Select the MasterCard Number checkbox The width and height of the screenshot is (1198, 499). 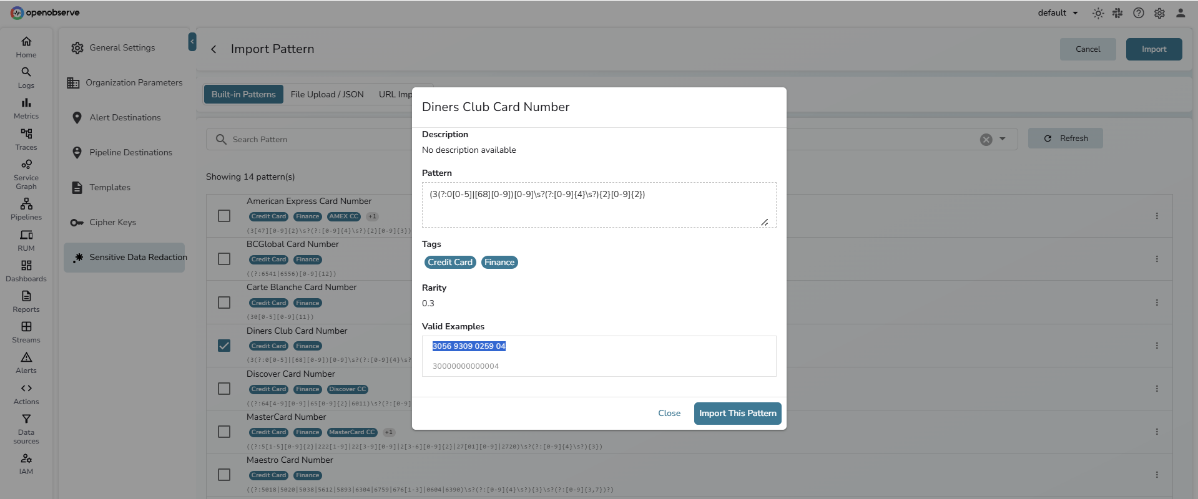[224, 432]
